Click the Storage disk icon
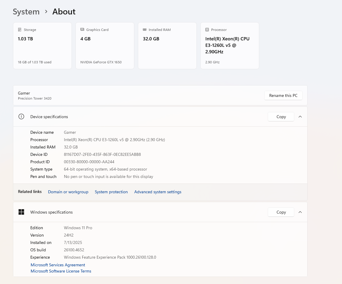The image size is (342, 284). point(20,29)
